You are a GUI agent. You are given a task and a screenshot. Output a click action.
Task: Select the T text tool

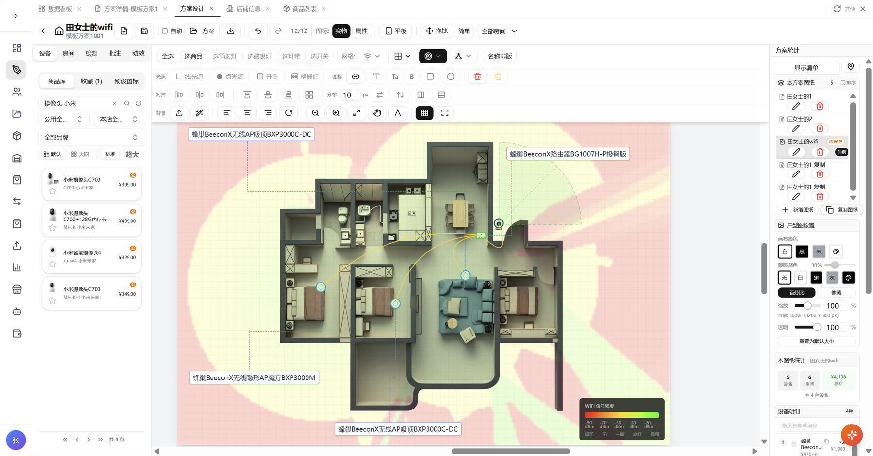[x=376, y=77]
